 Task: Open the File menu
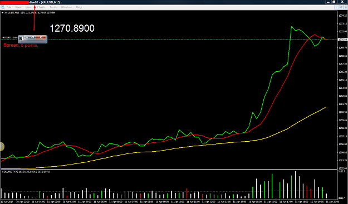[9, 7]
